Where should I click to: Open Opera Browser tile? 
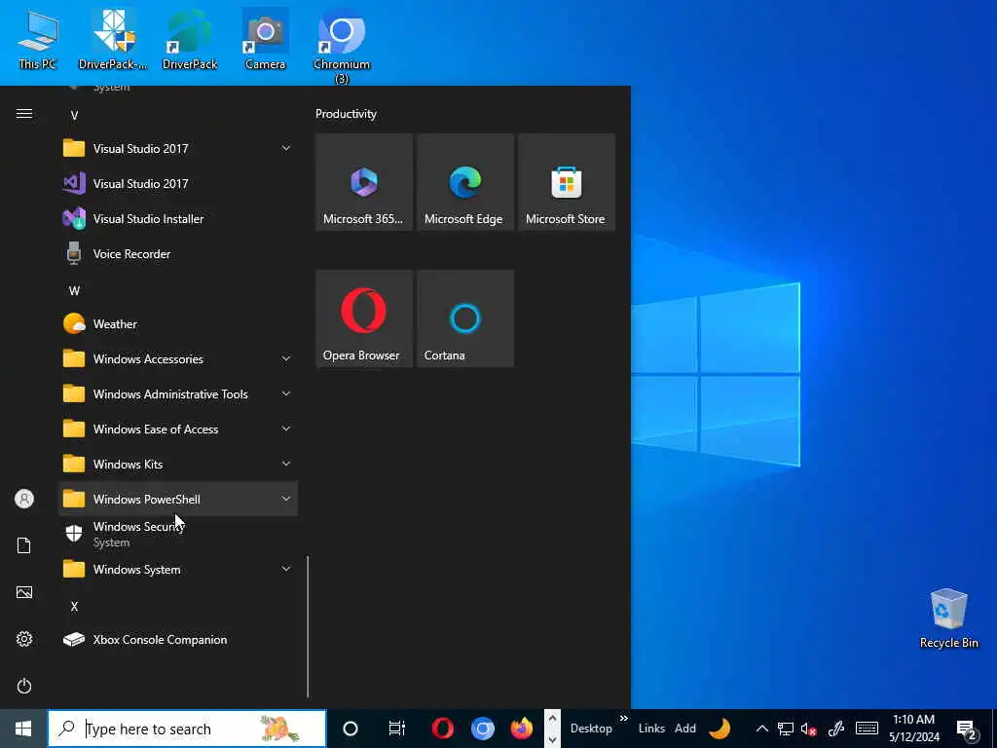(x=364, y=318)
